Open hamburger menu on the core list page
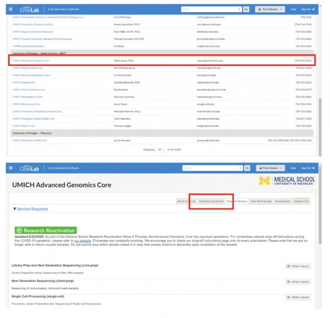Image resolution: width=330 pixels, height=318 pixels. 11,9
